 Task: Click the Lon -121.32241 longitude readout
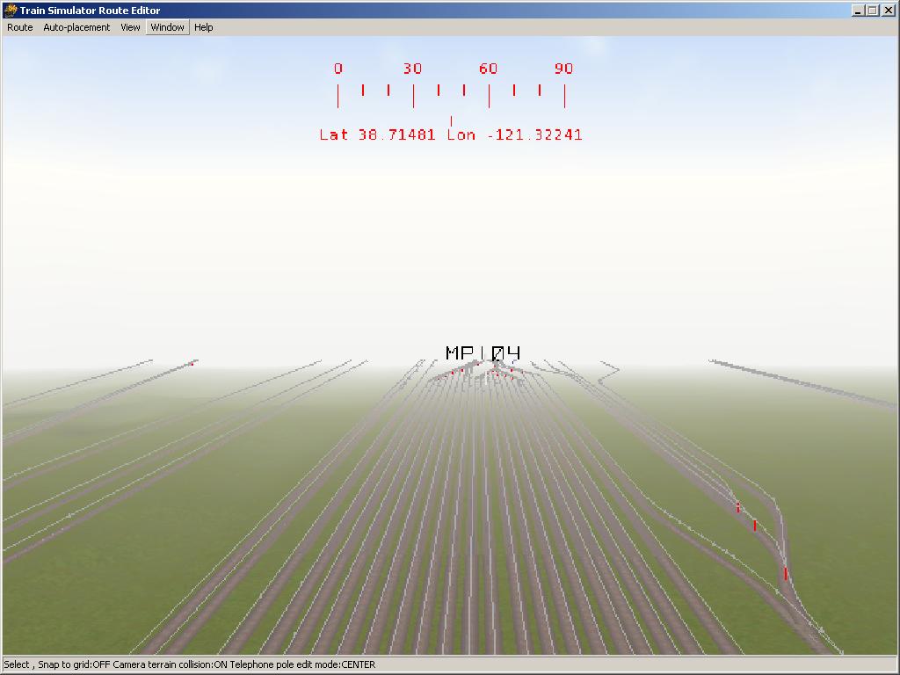click(515, 134)
